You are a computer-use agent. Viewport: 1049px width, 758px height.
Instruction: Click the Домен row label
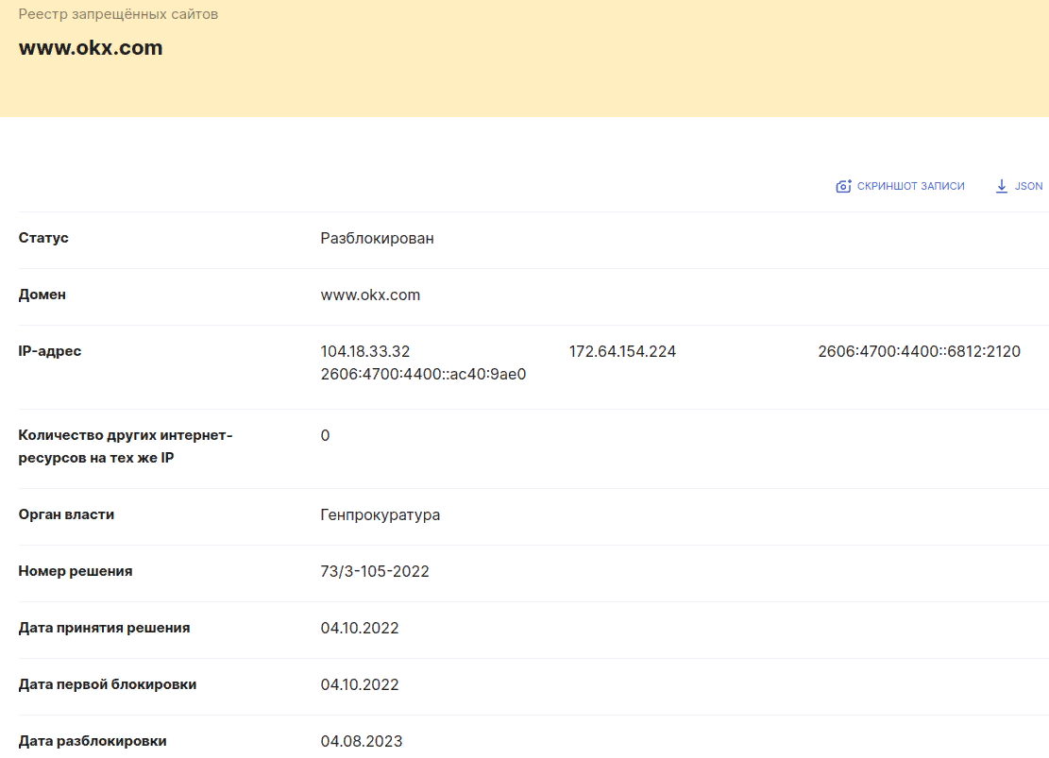point(42,295)
